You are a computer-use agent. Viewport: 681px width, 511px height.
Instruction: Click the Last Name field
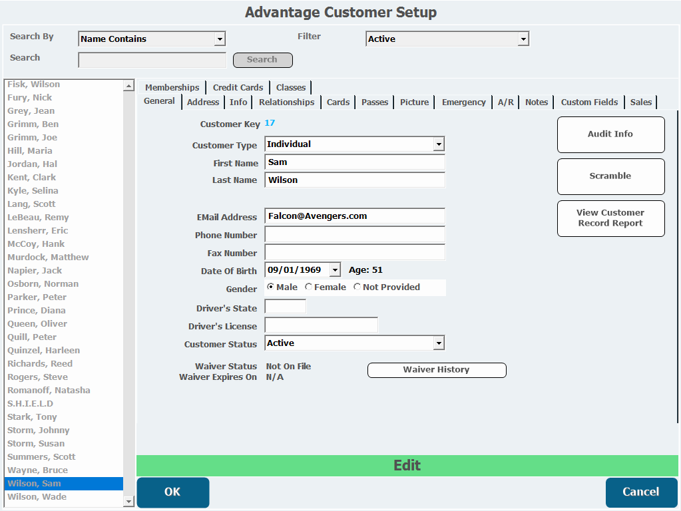click(x=354, y=180)
